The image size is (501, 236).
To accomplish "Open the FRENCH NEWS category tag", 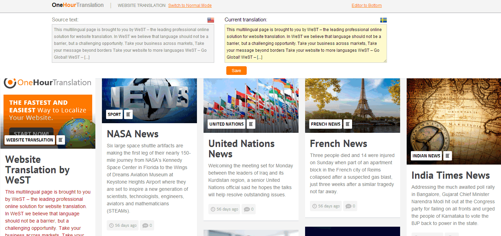I will [x=326, y=124].
